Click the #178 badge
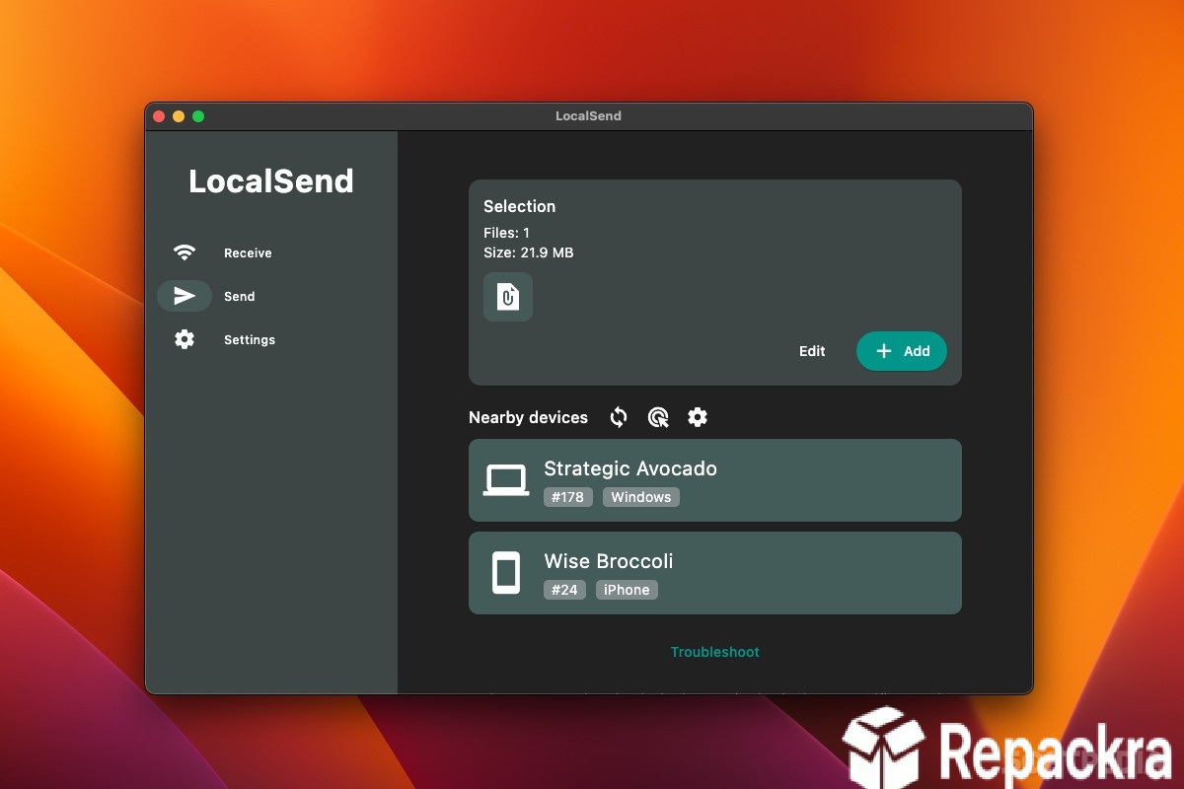 pos(568,497)
